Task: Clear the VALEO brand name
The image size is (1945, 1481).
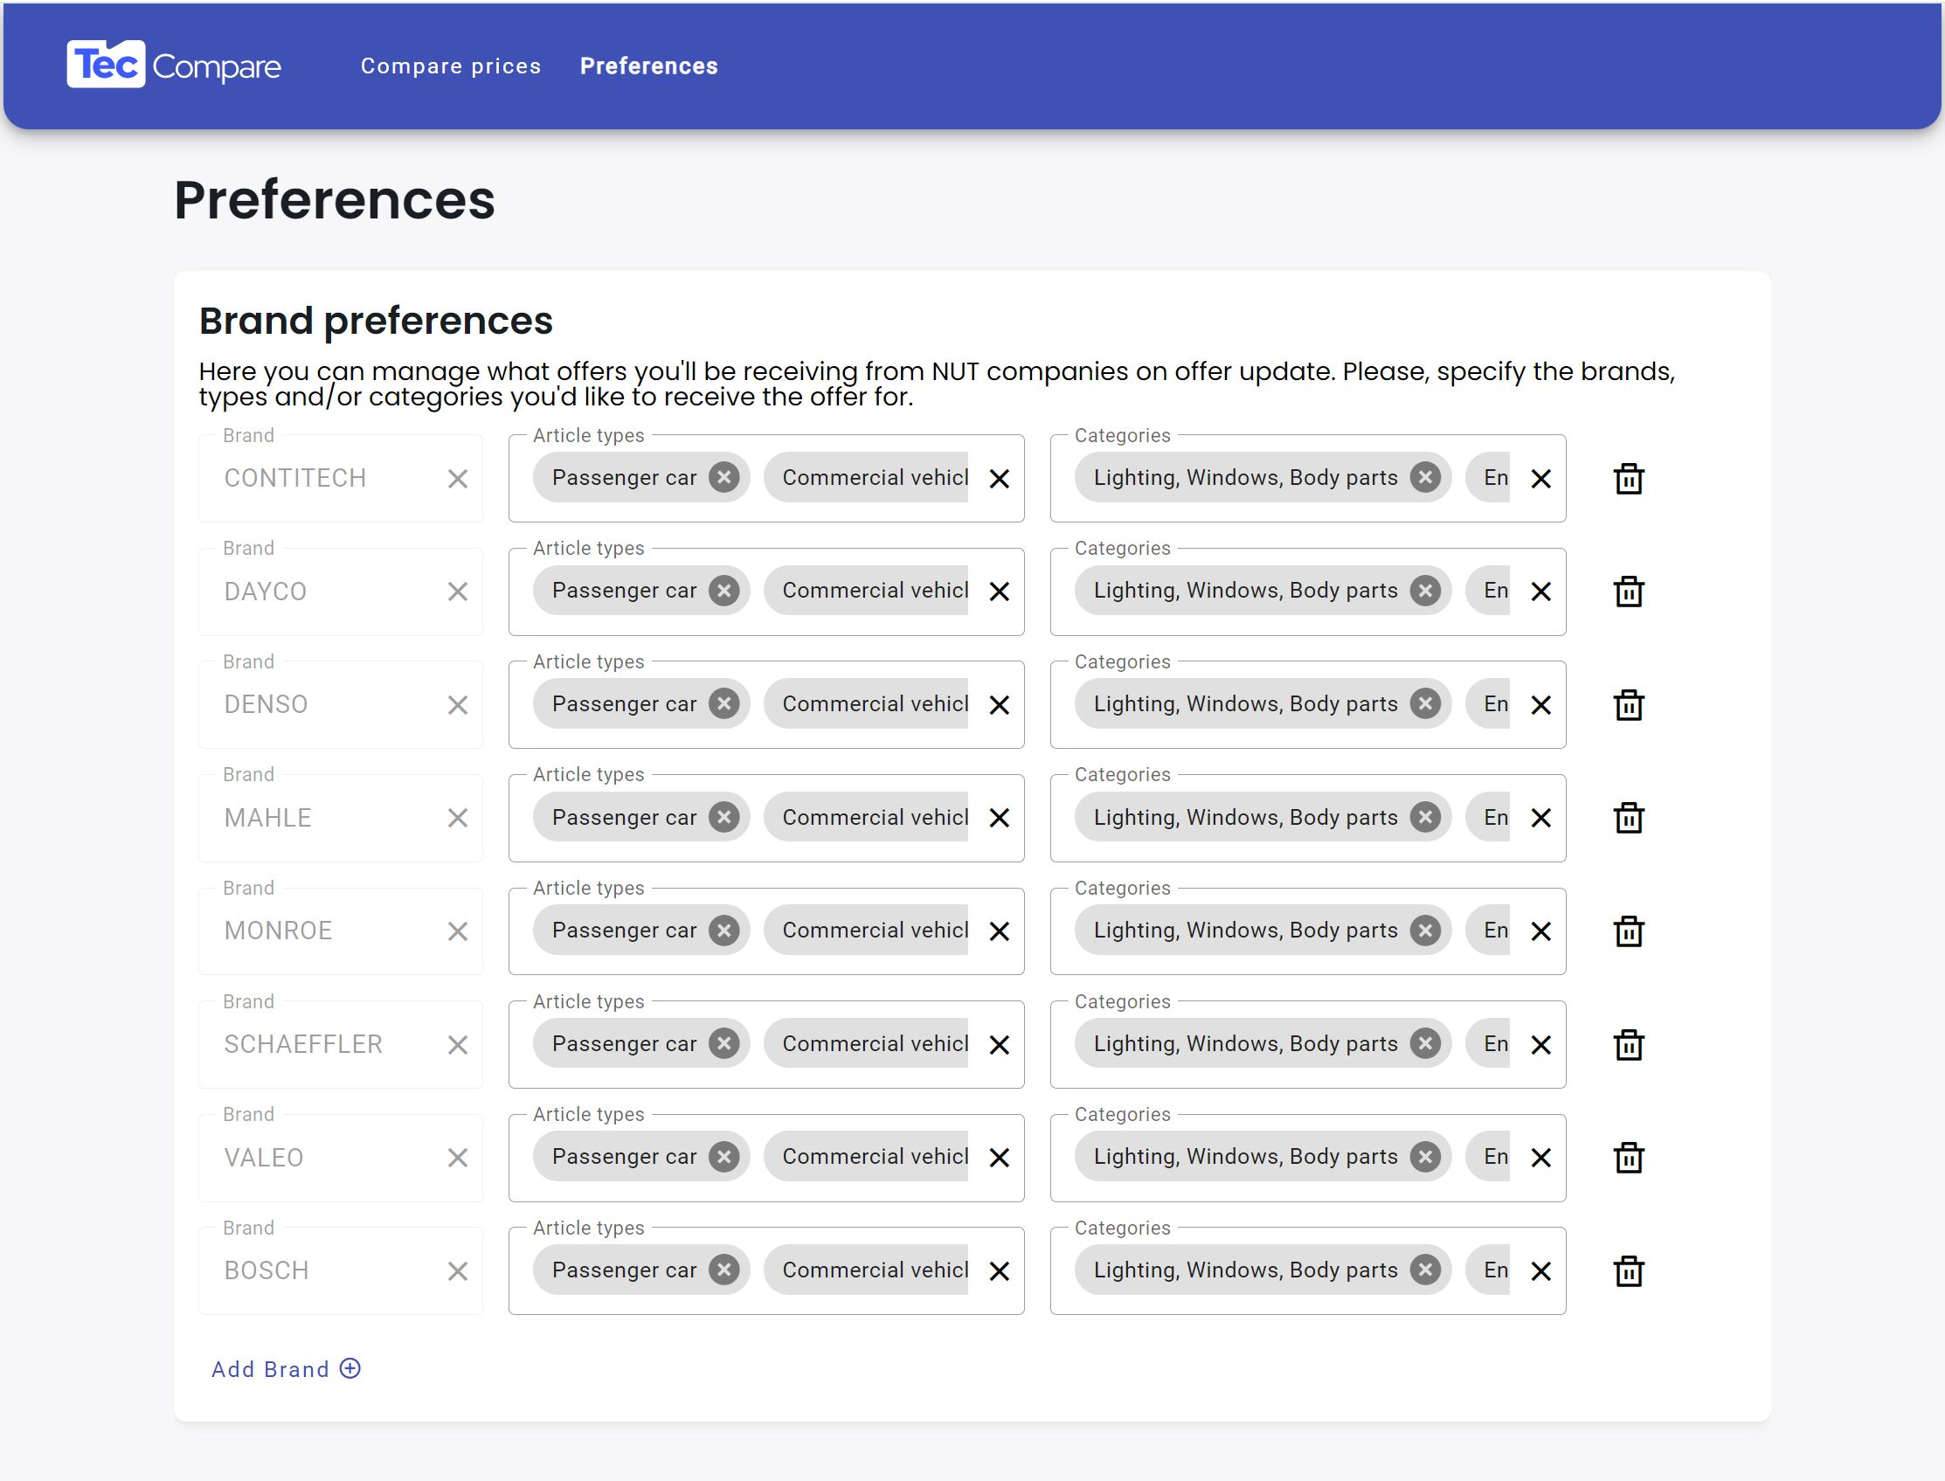Action: (x=457, y=1158)
